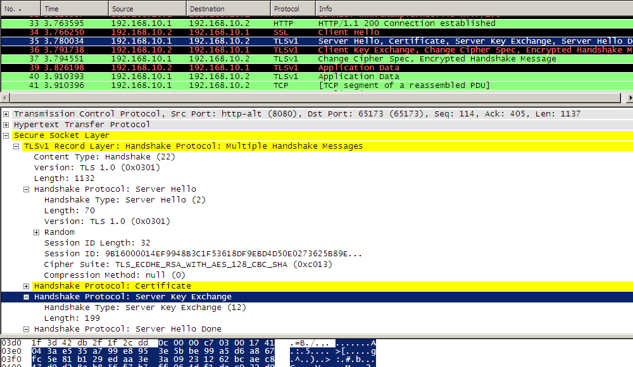Select packet 34 SSL Client Hello
Screen dimensions: 633x367
click(317, 32)
